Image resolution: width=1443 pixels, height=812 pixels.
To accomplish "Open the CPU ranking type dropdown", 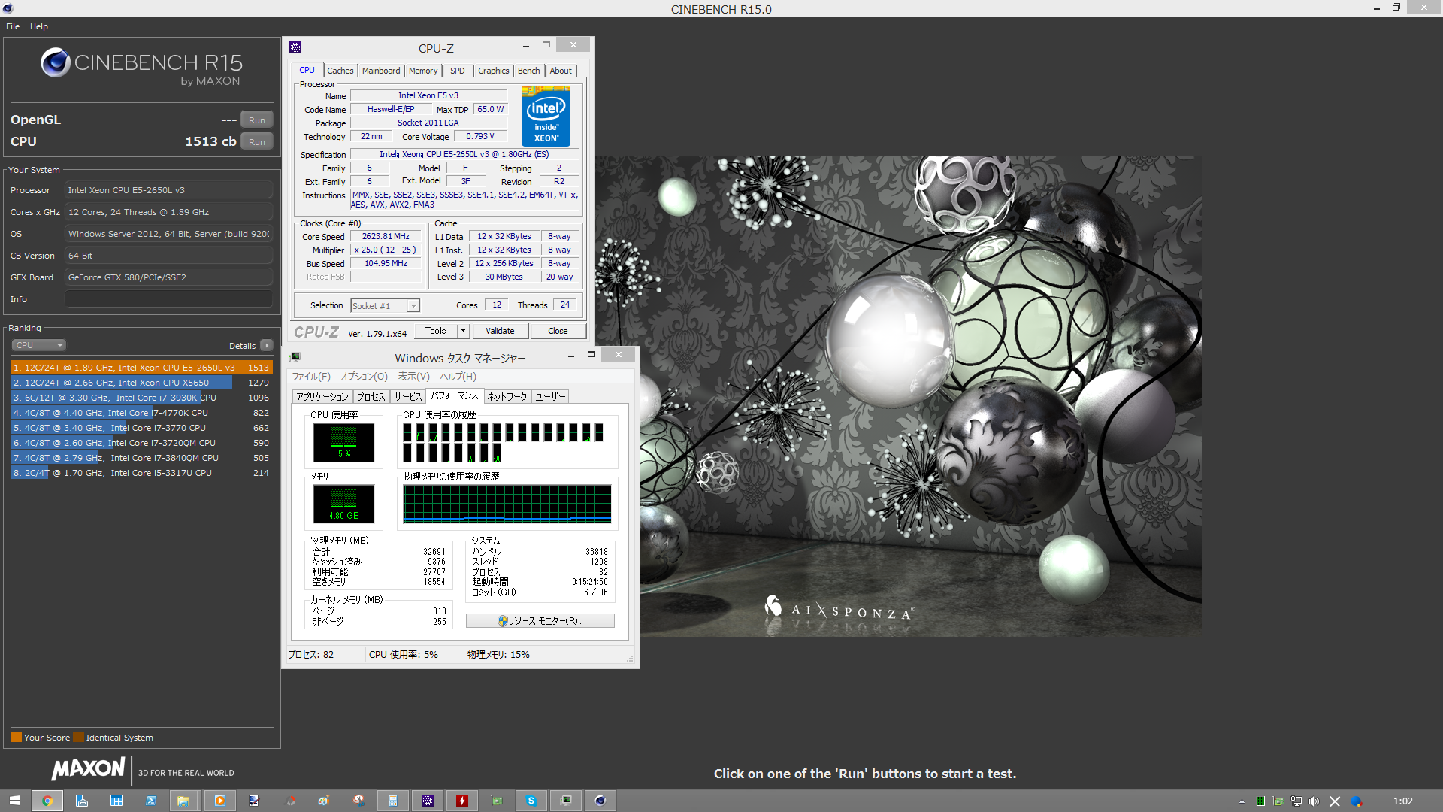I will tap(39, 345).
